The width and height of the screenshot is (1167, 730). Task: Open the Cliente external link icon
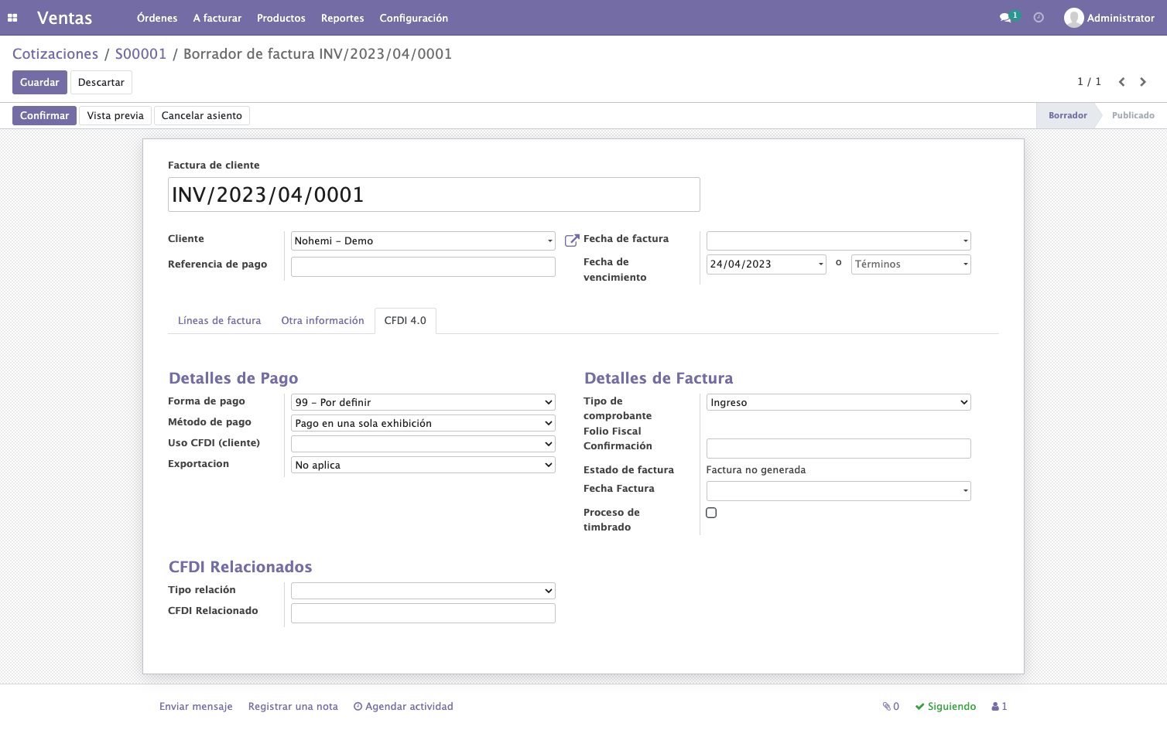pyautogui.click(x=572, y=240)
